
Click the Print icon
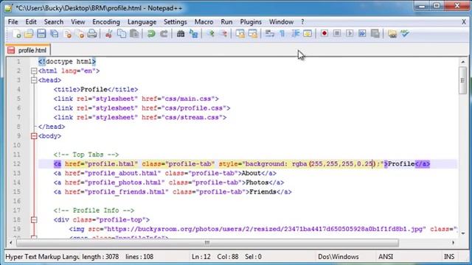click(x=92, y=34)
